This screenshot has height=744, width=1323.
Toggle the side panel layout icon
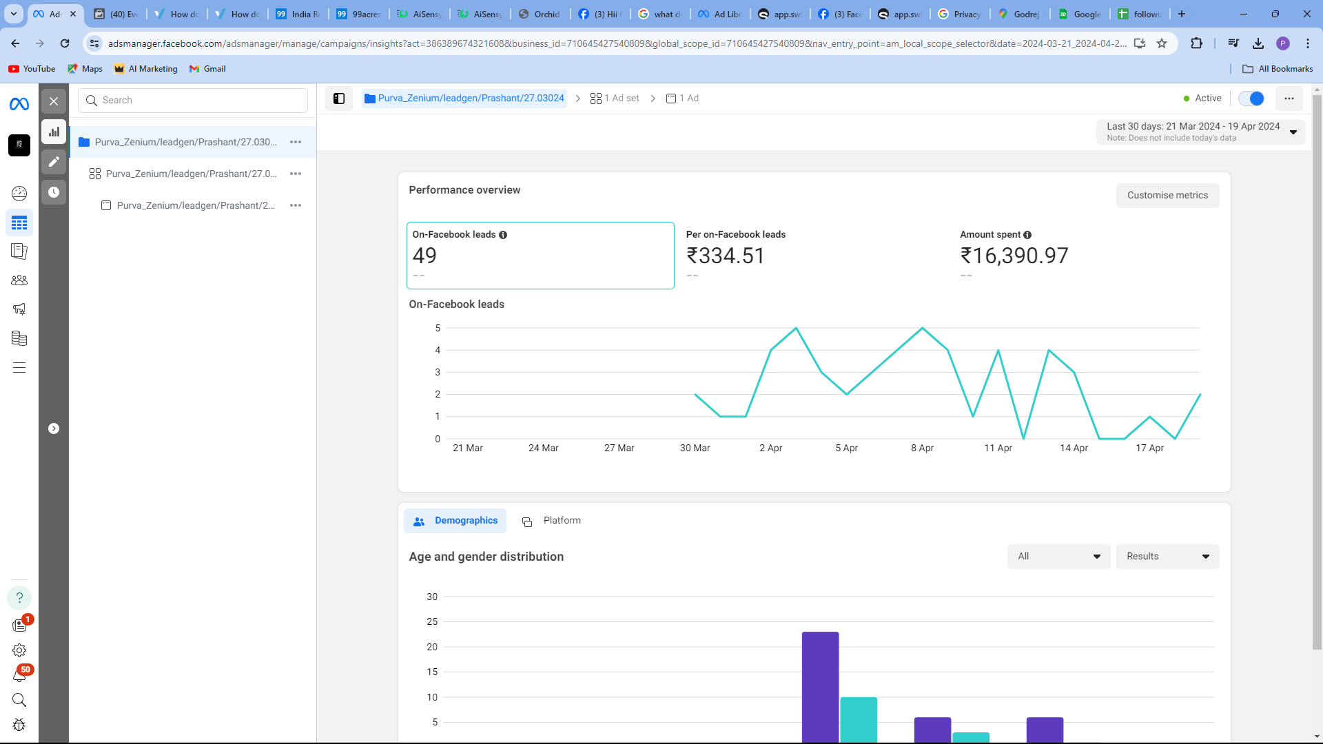coord(339,99)
